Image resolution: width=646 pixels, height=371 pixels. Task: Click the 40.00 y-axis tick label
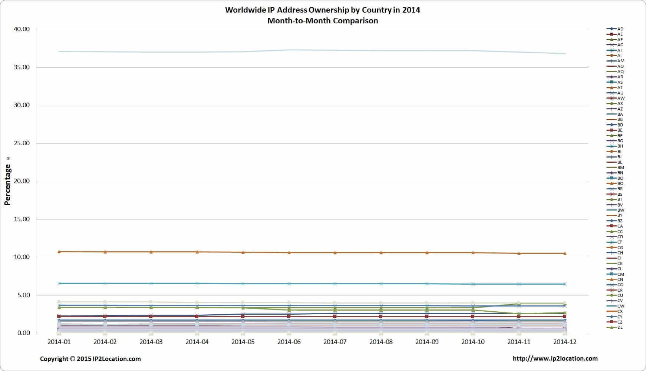pos(22,29)
